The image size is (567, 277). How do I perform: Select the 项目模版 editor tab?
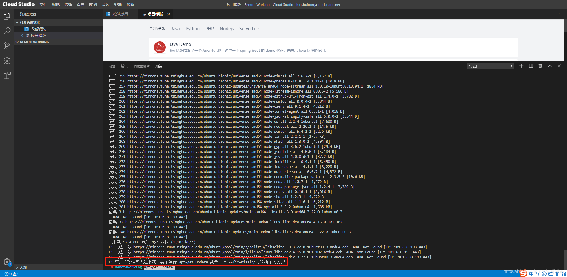155,14
